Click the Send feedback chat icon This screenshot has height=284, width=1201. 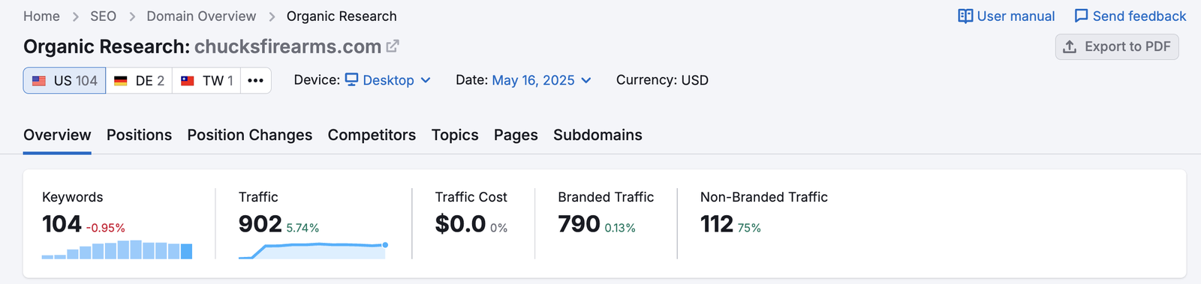1081,16
